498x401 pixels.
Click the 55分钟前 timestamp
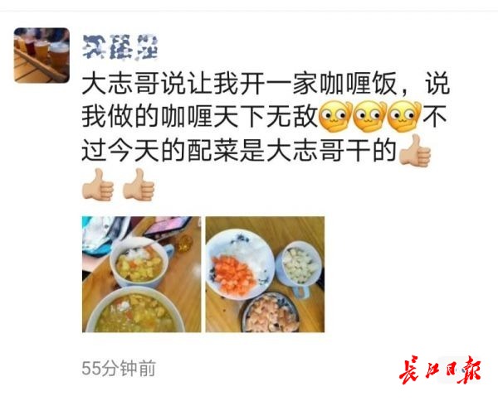119,369
